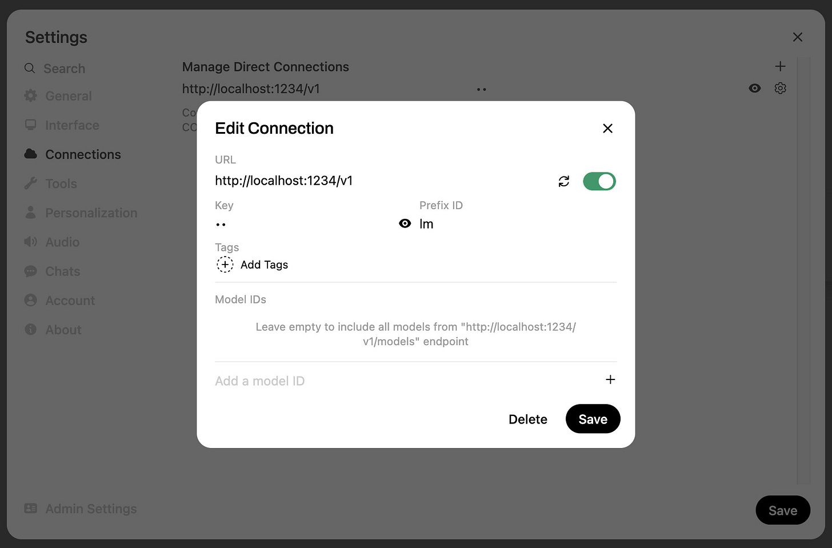Click the Search icon in the settings sidebar
Screen dimensions: 832x548
click(x=30, y=69)
